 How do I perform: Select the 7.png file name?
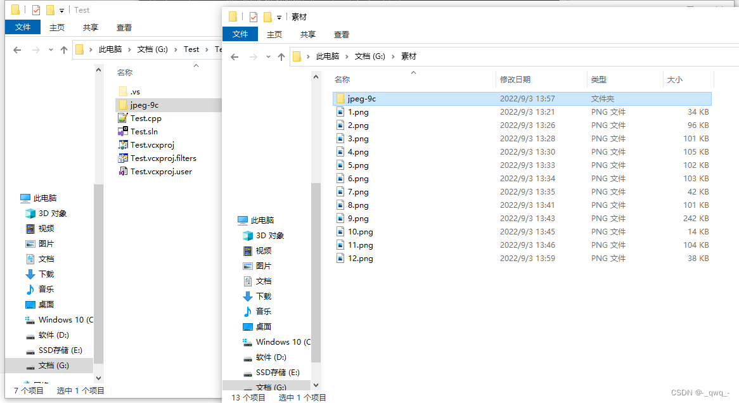(358, 192)
